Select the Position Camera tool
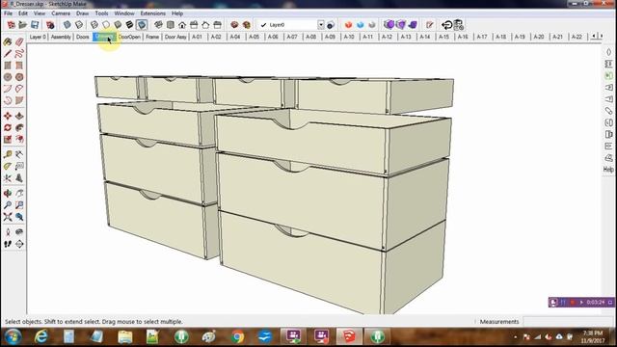This screenshot has width=617, height=347. (8, 232)
